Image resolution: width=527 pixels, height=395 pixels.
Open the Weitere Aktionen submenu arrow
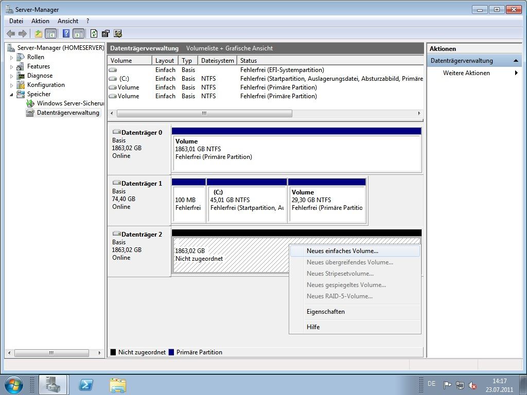(x=516, y=73)
